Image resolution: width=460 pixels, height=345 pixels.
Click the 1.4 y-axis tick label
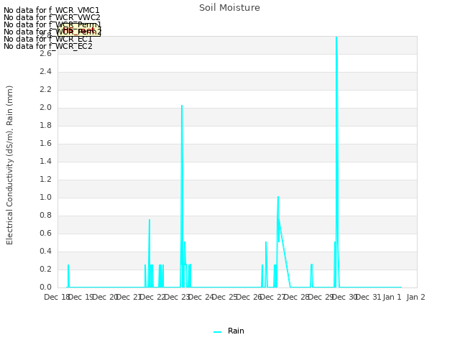point(45,161)
